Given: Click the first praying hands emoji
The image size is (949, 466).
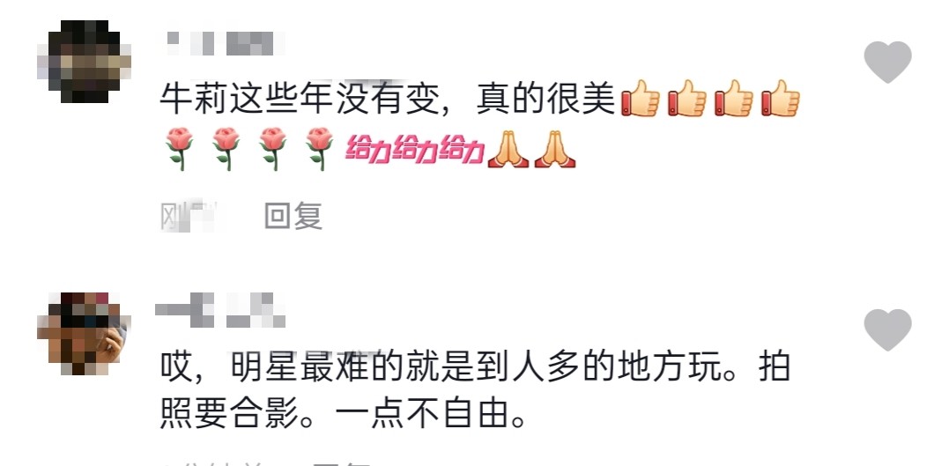Looking at the screenshot, I should [508, 150].
